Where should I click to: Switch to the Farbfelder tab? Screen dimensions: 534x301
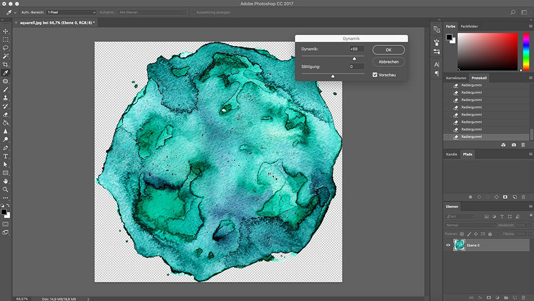tap(469, 26)
